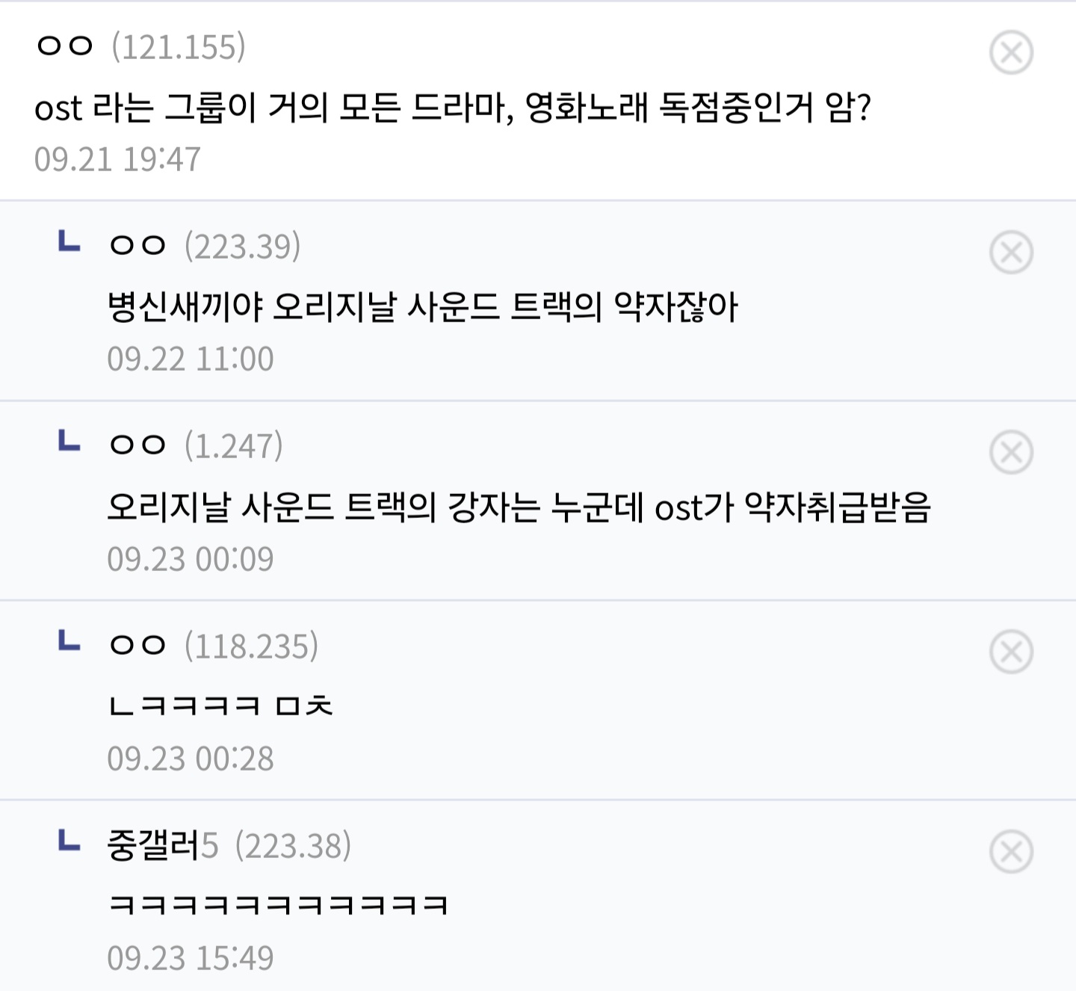Select the ㅇㅇ nickname with IP 223.39
The image size is (1076, 991).
pyautogui.click(x=137, y=246)
